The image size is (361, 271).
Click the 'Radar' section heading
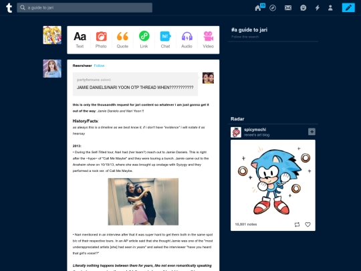tap(237, 119)
